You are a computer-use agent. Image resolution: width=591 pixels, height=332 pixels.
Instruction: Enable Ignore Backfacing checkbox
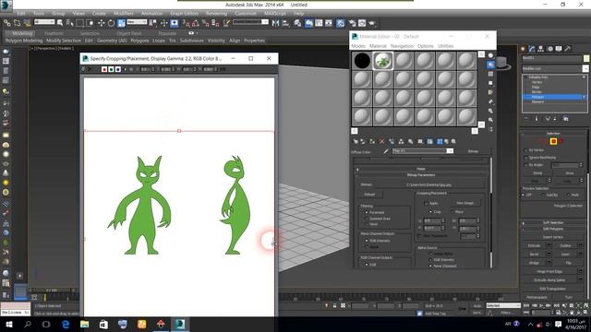[x=525, y=158]
